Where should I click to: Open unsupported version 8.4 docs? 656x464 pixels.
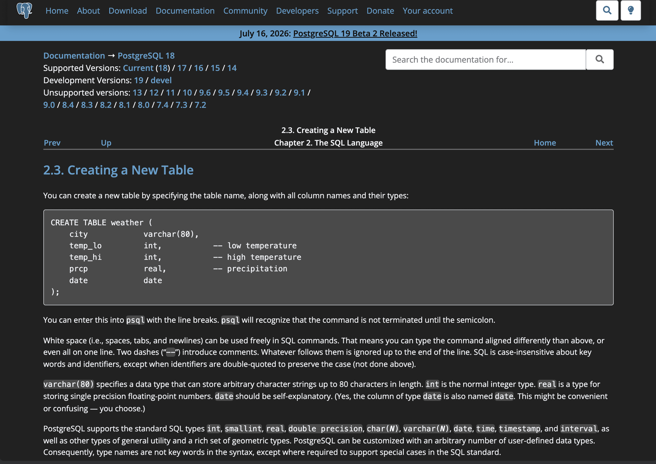(x=68, y=105)
